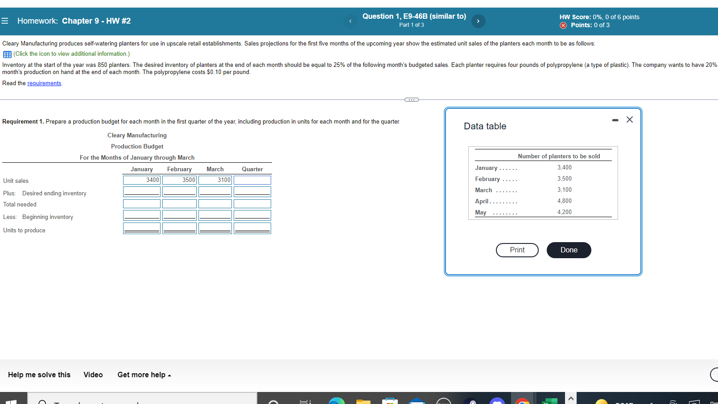Image resolution: width=718 pixels, height=404 pixels.
Task: Click the February Units to produce field
Action: [x=179, y=228]
